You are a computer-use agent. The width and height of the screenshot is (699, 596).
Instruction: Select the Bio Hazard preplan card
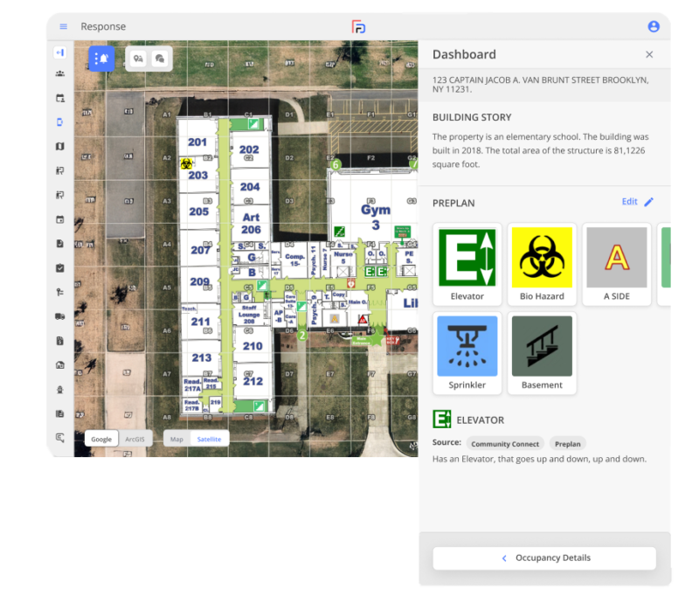coord(542,264)
